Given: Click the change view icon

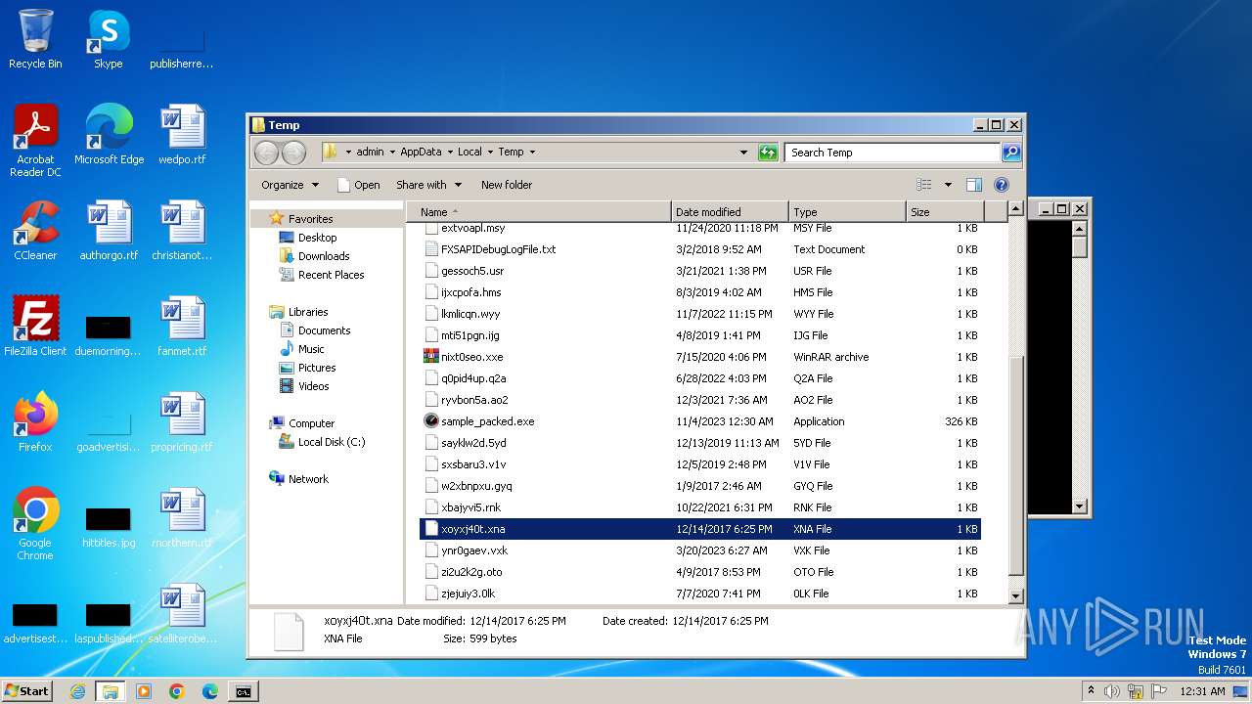Looking at the screenshot, I should pos(924,185).
